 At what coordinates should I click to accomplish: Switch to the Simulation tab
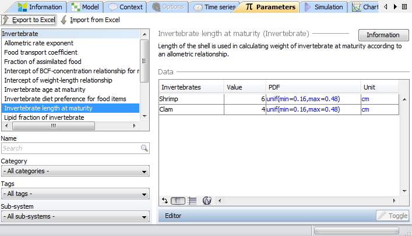[325, 7]
